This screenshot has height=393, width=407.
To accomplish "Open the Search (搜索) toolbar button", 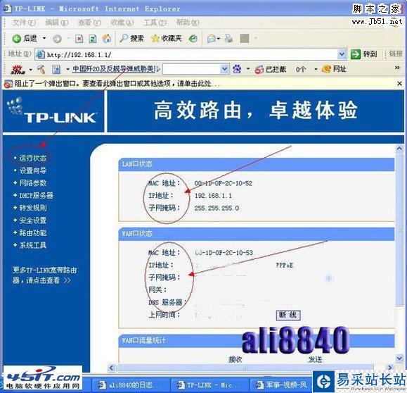I will point(131,39).
